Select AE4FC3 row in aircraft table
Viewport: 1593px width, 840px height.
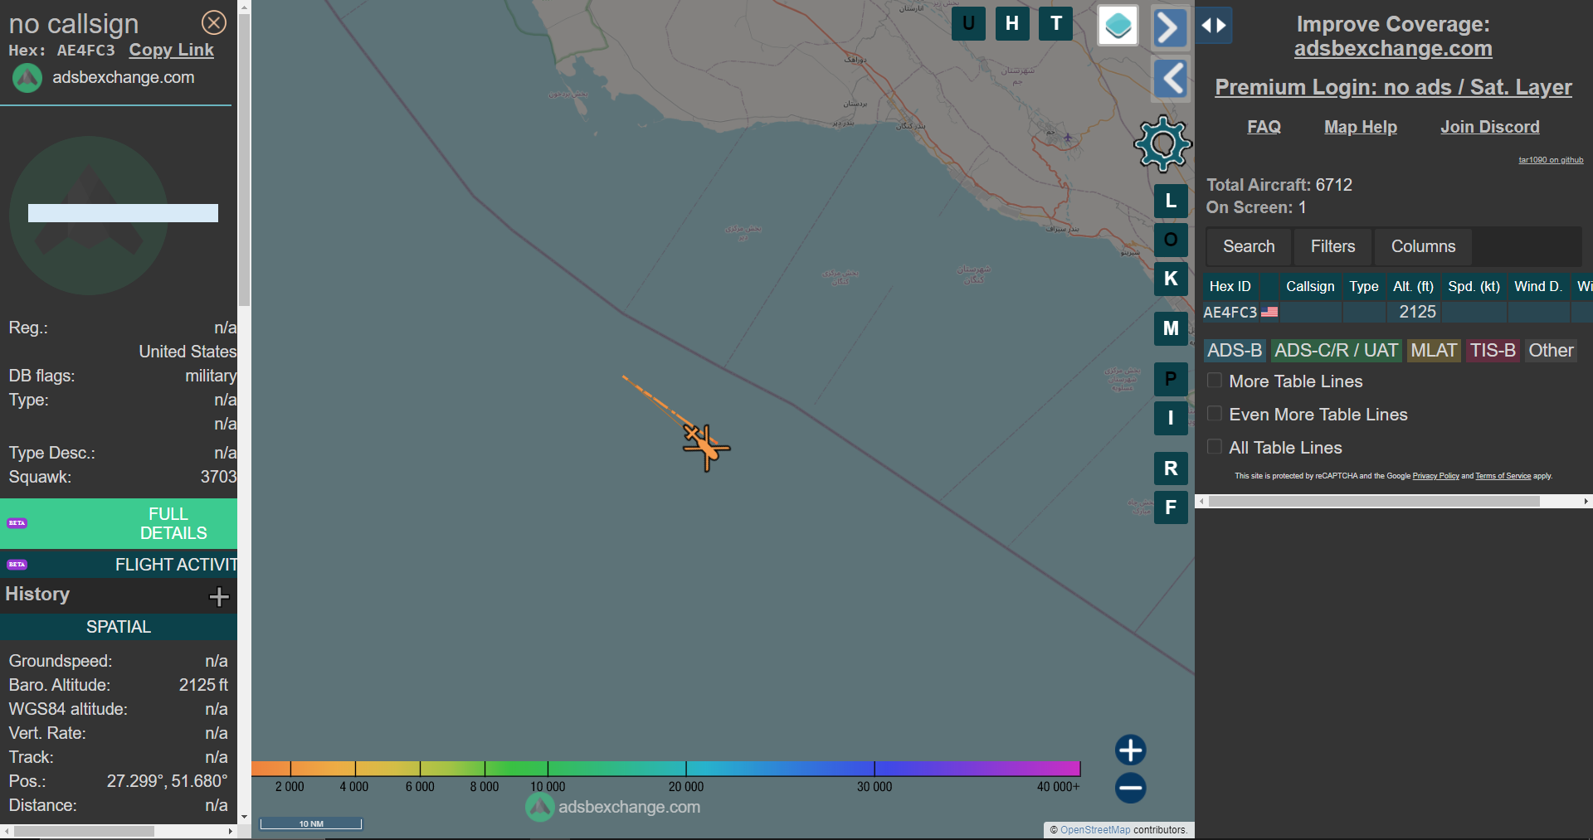pyautogui.click(x=1397, y=313)
